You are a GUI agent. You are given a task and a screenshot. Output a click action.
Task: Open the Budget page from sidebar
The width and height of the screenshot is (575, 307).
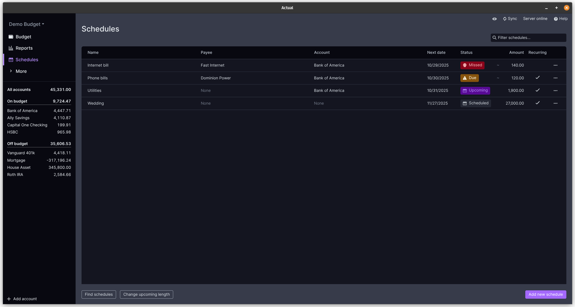[23, 37]
